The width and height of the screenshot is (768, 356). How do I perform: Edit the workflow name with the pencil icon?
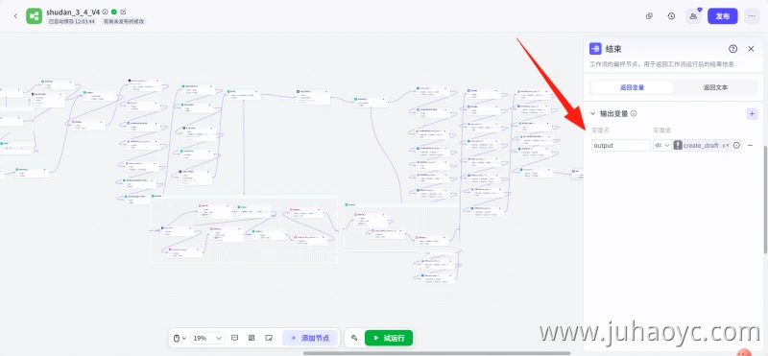pos(123,12)
